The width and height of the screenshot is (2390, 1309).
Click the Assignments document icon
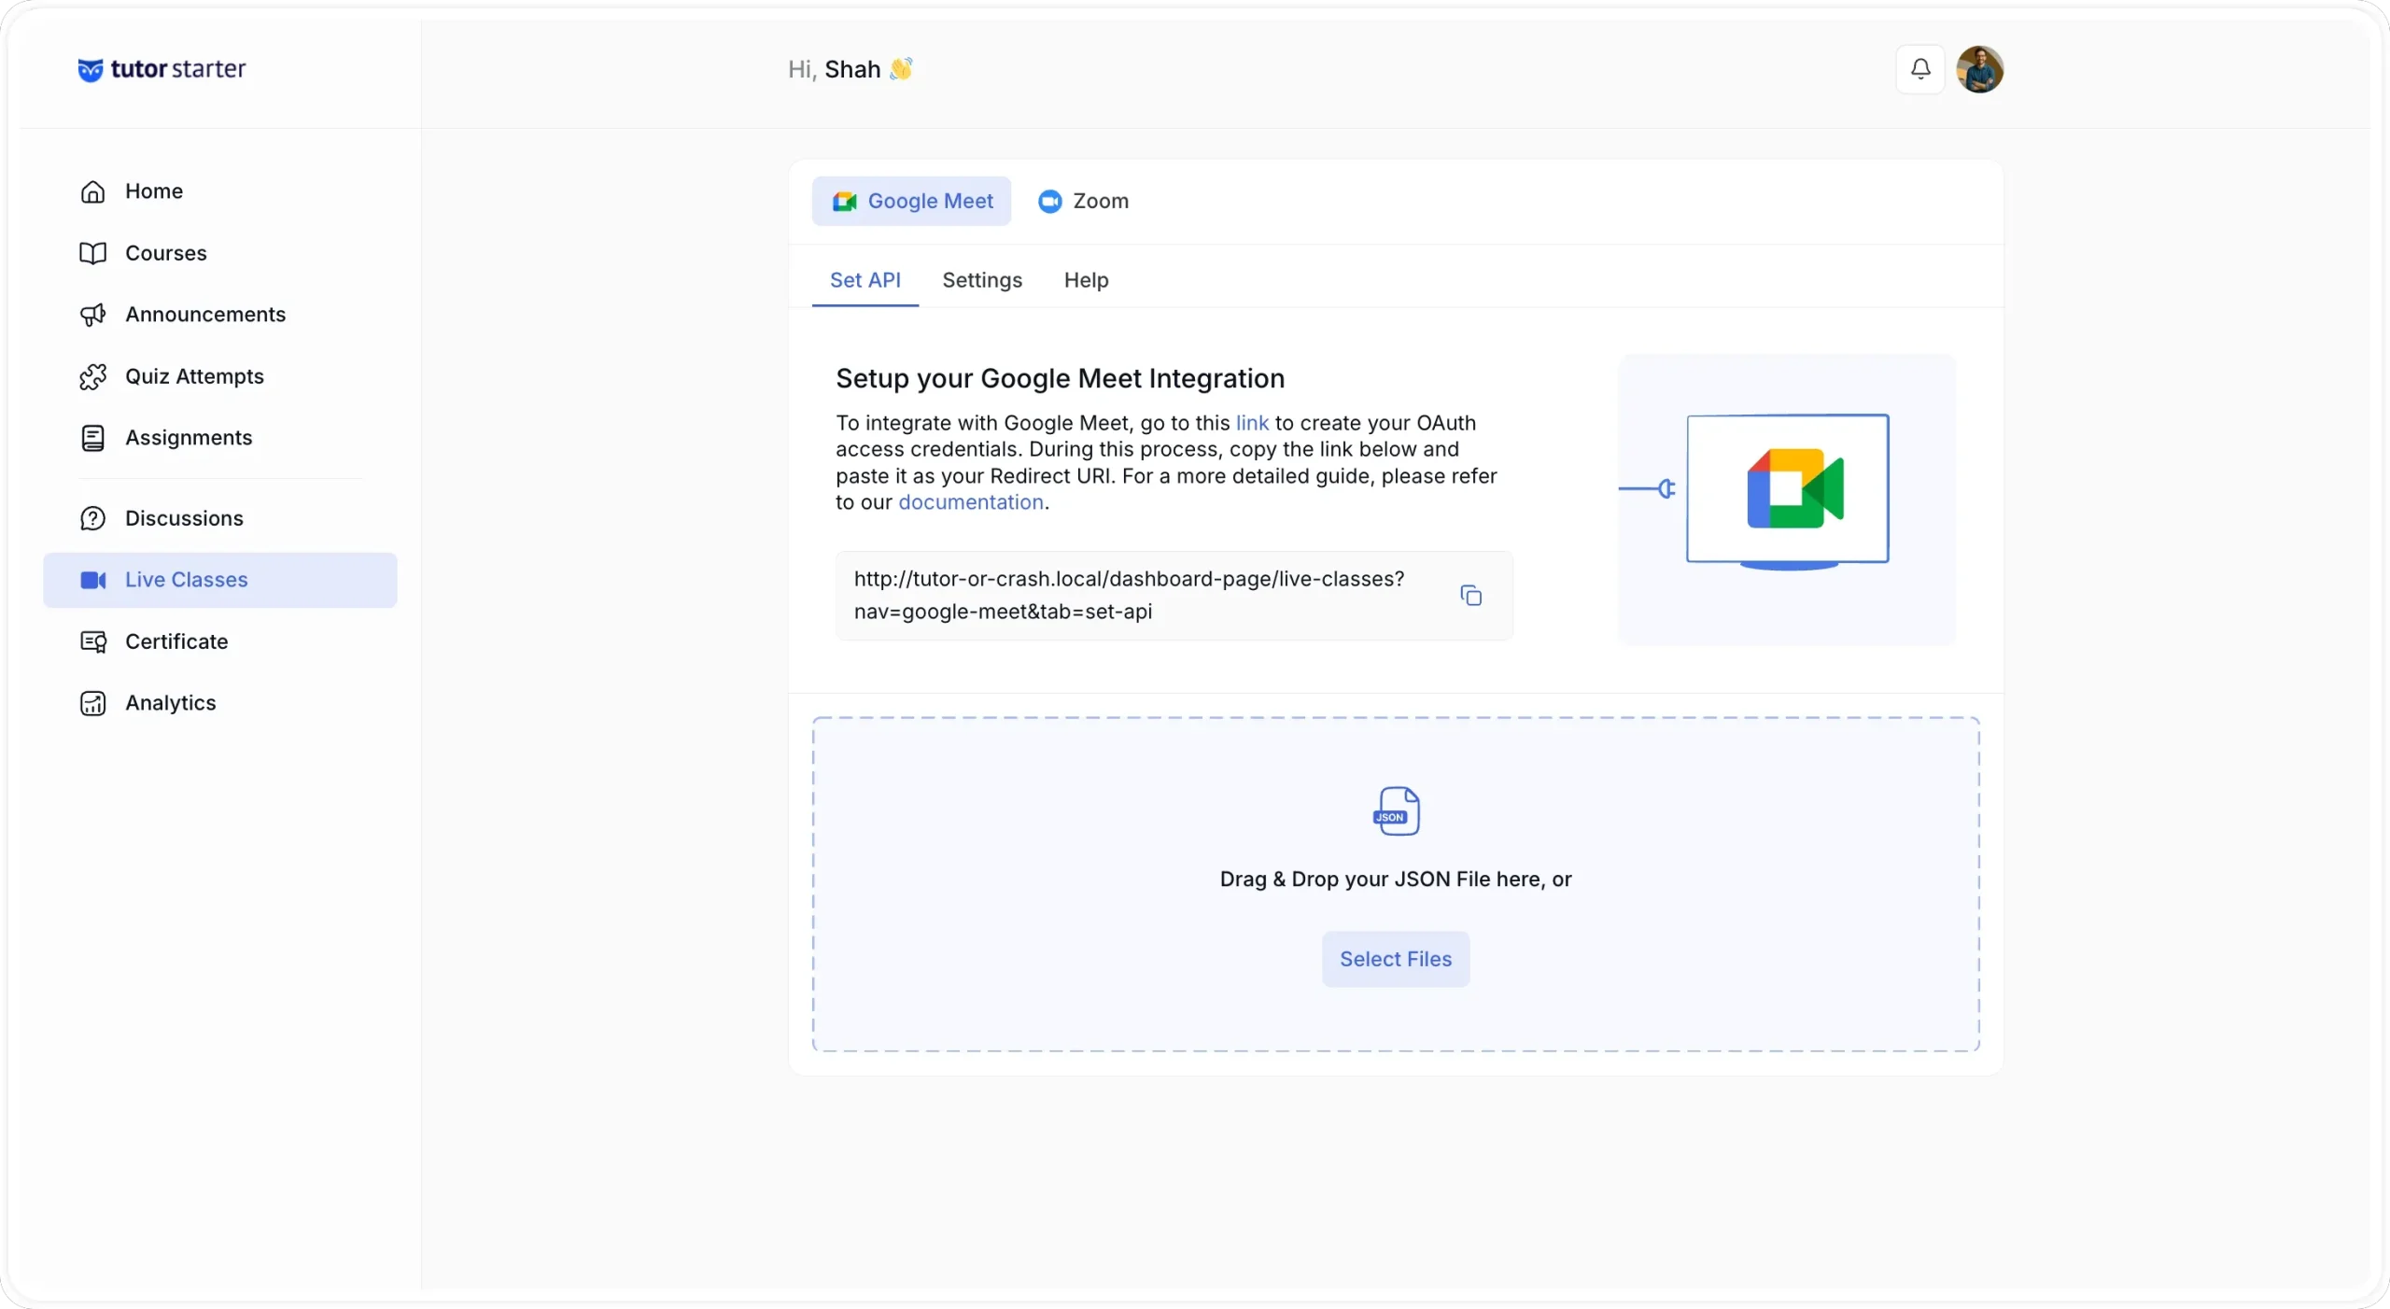92,438
